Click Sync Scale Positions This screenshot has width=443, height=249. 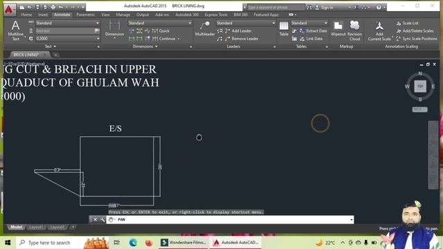point(417,39)
